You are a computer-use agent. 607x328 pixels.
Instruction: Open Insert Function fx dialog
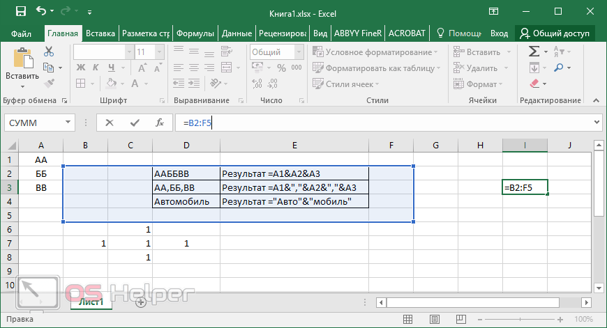click(159, 123)
